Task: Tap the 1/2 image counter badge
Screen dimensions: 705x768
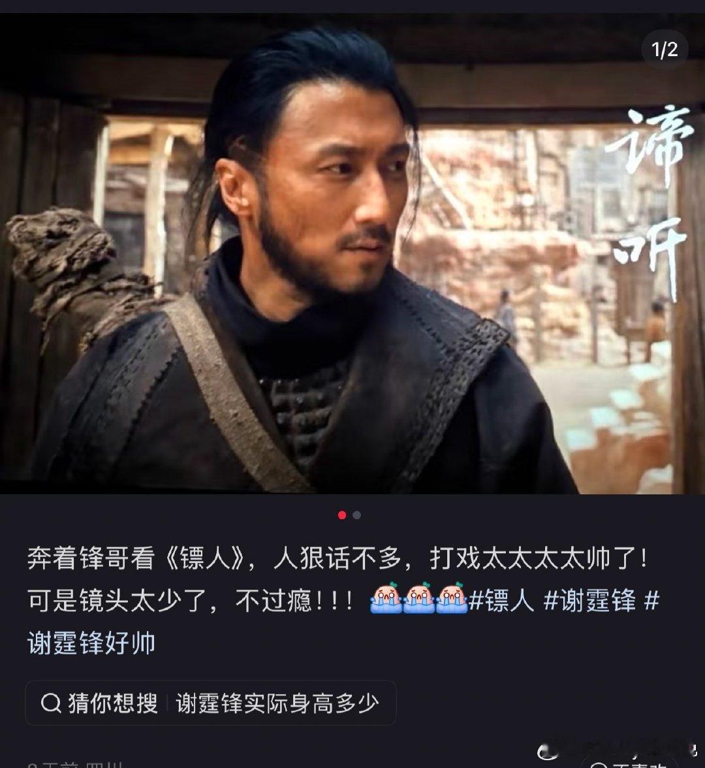Action: [x=665, y=50]
